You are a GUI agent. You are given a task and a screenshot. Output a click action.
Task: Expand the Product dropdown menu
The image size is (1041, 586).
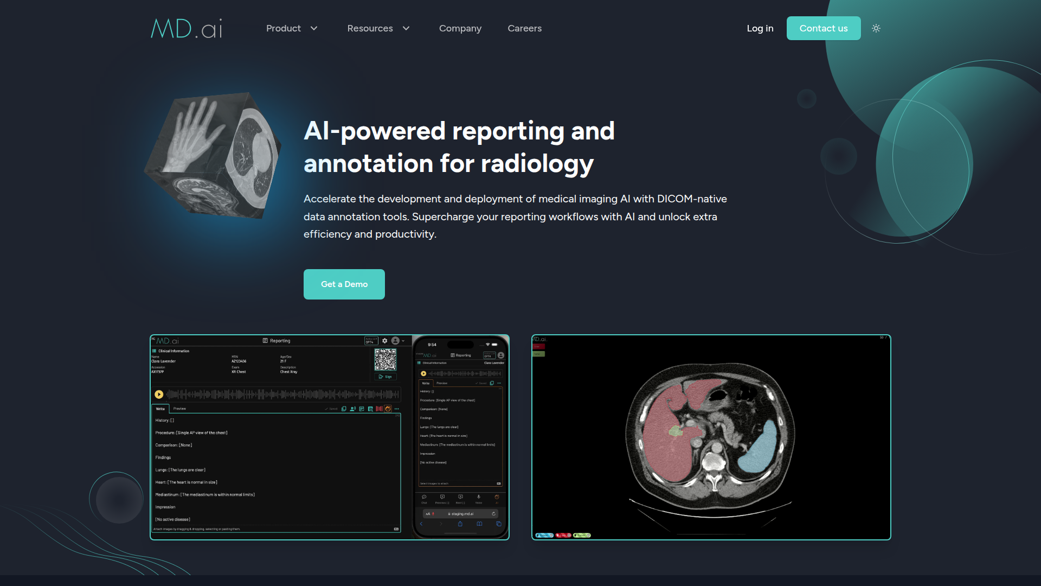click(x=292, y=28)
